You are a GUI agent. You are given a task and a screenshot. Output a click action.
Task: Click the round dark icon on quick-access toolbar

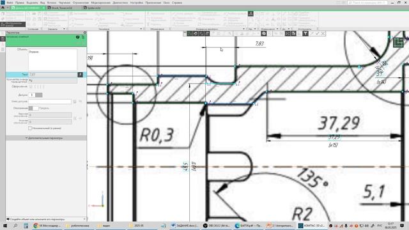pyautogui.click(x=264, y=33)
